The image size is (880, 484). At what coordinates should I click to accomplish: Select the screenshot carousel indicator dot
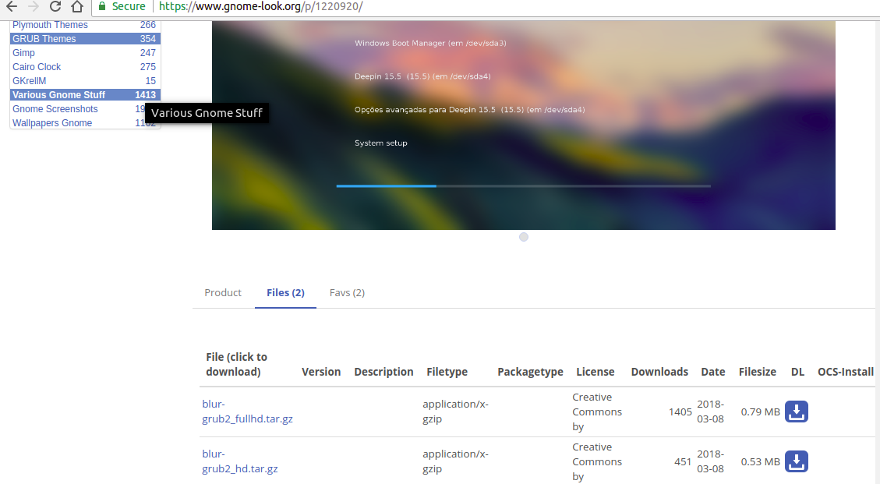(x=524, y=237)
